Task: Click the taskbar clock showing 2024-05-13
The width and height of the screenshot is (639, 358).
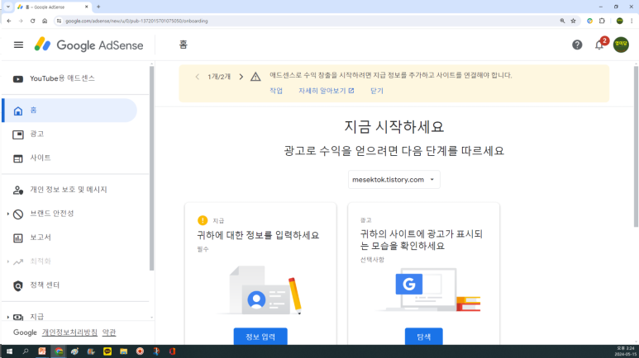Action: (626, 351)
